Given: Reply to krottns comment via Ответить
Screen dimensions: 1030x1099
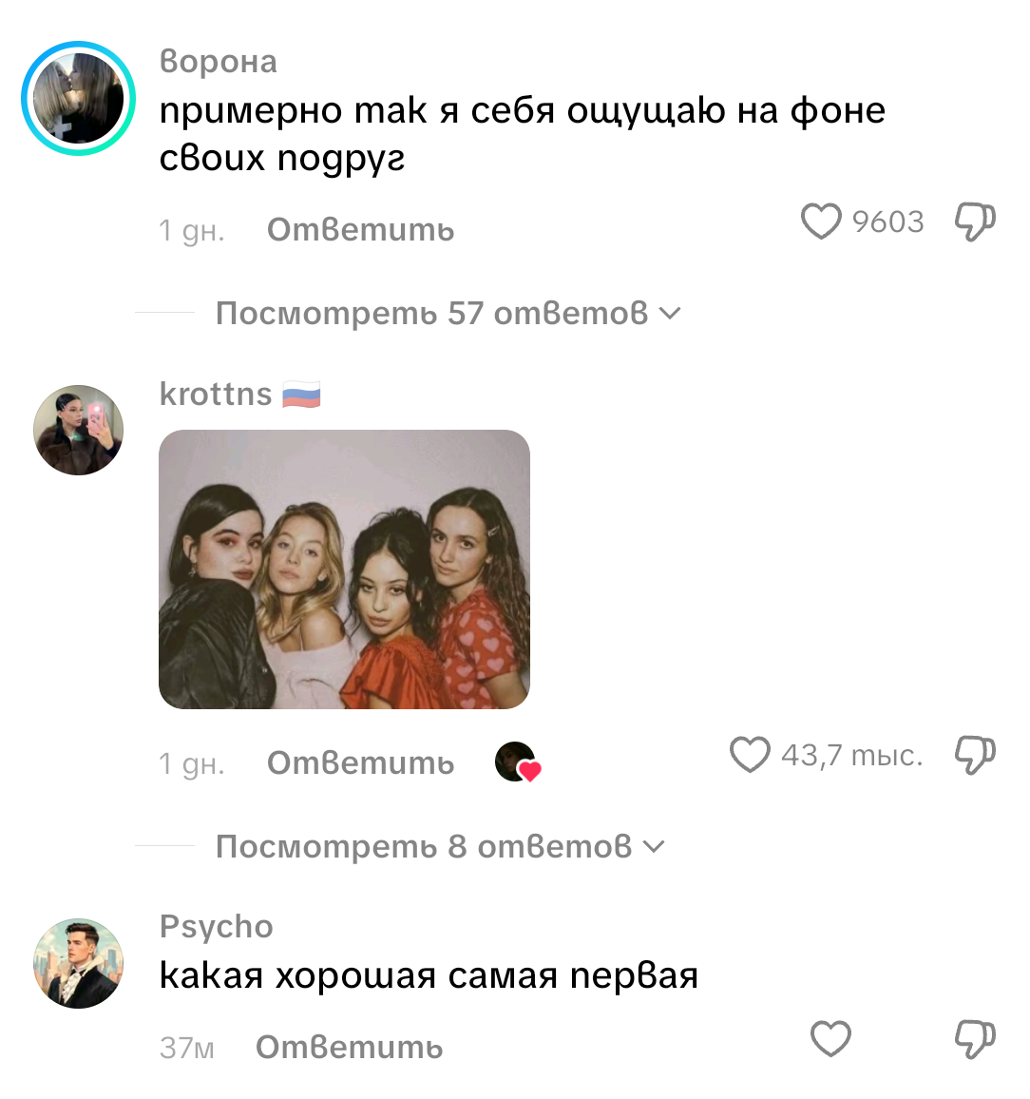Looking at the screenshot, I should (x=360, y=763).
